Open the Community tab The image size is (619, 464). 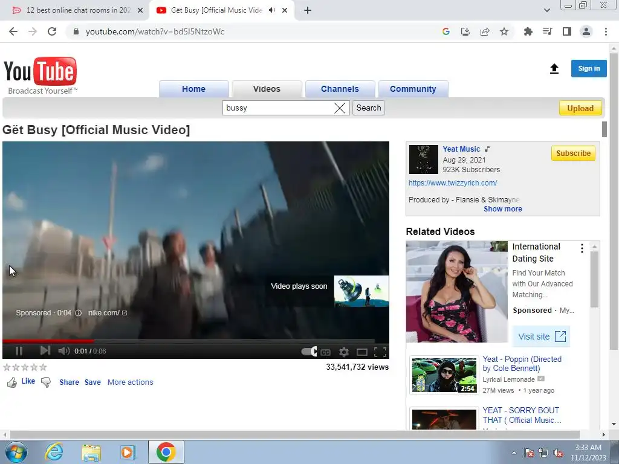pyautogui.click(x=413, y=89)
